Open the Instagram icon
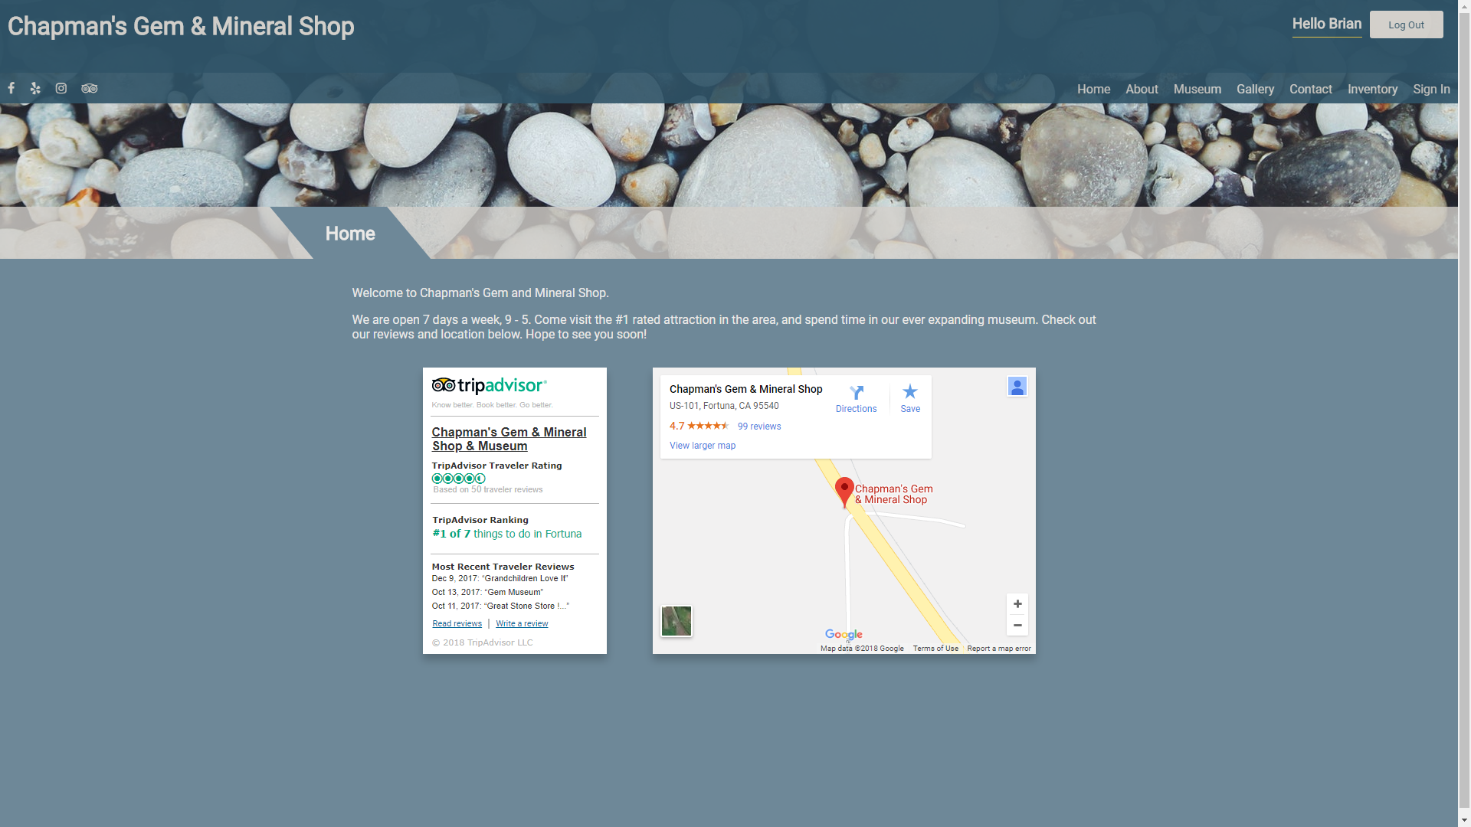The image size is (1471, 827). [x=61, y=89]
